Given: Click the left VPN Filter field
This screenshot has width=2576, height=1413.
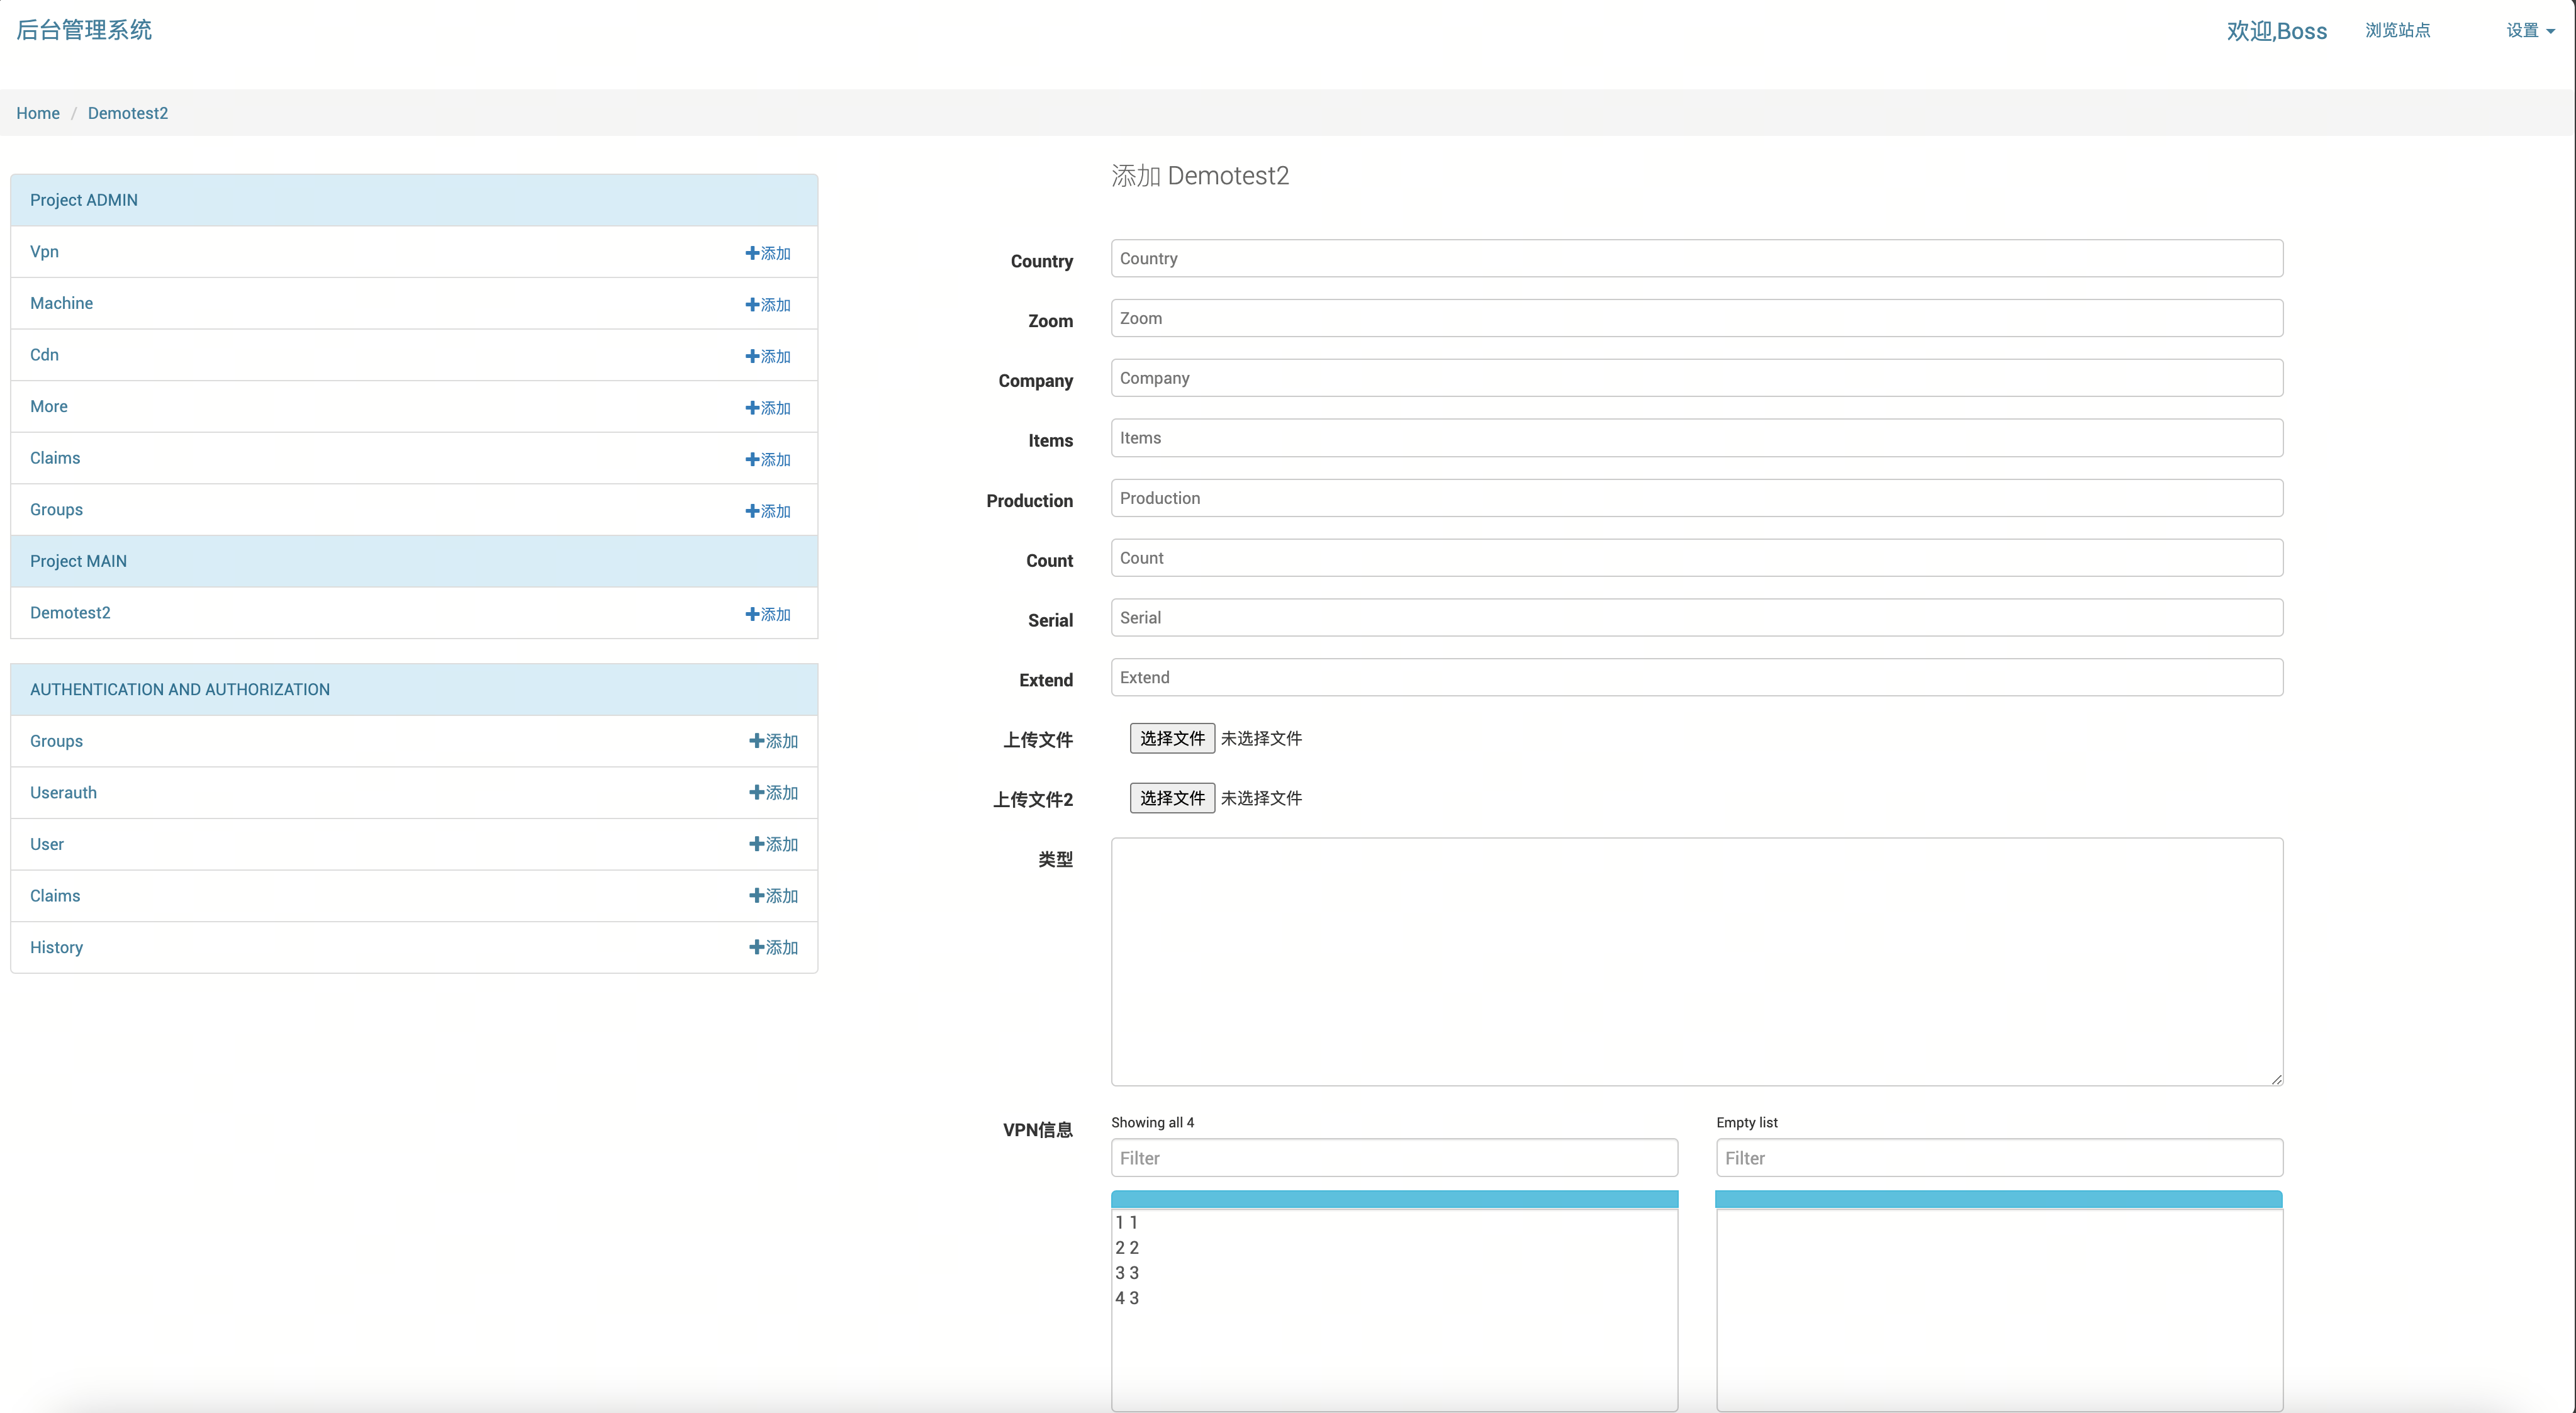Looking at the screenshot, I should [1394, 1158].
